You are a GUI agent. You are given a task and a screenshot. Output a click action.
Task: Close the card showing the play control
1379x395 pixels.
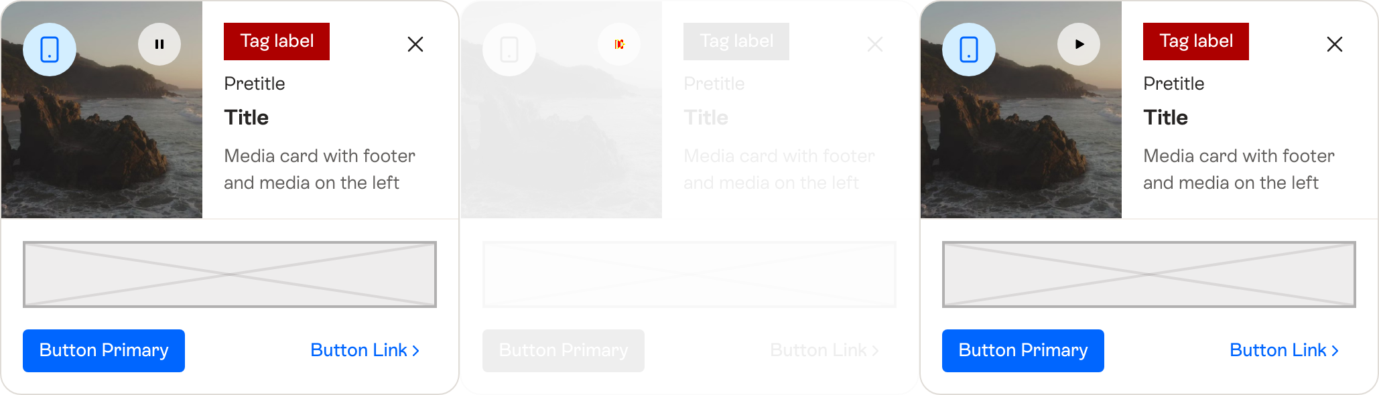[1335, 44]
